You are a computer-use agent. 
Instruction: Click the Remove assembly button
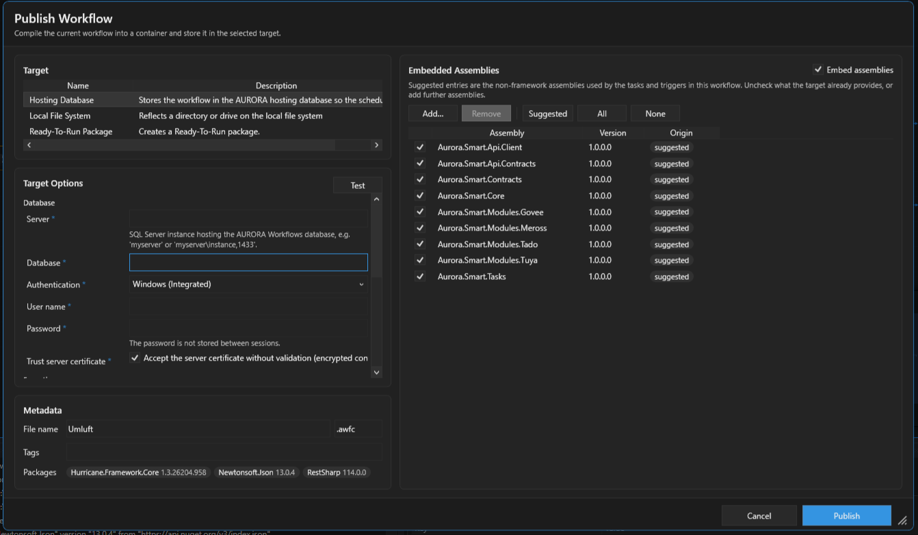(x=486, y=114)
